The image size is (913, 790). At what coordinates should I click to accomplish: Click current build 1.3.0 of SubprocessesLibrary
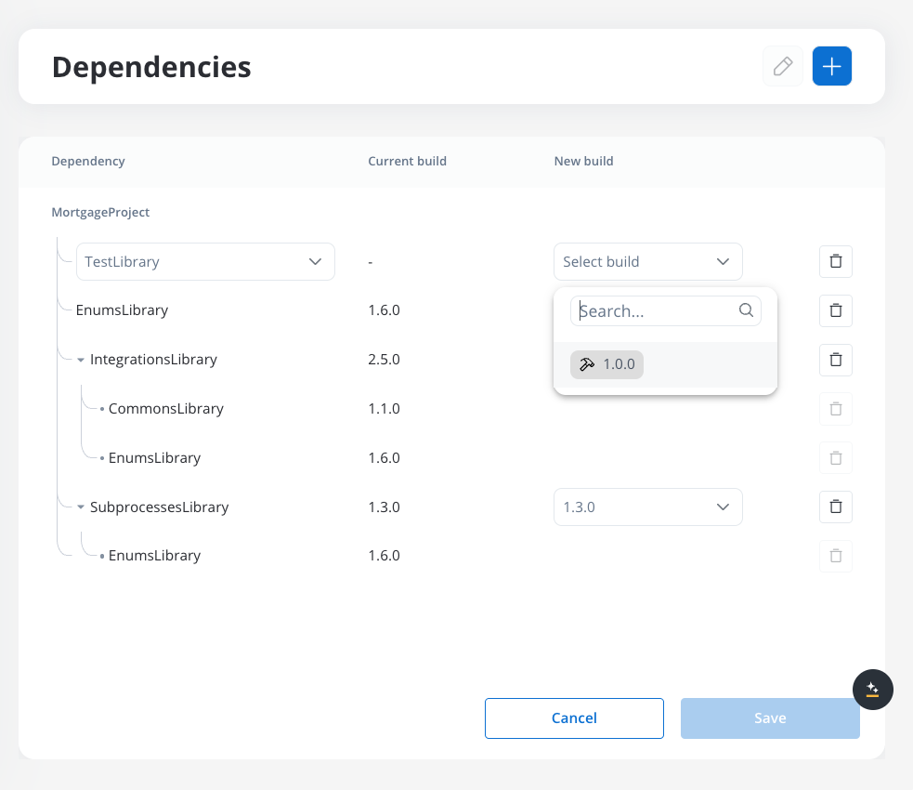[x=384, y=507]
